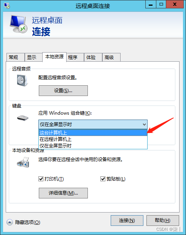Toggle the 打印机(T) checkbox
Image resolution: width=186 pixels, height=235 pixels.
[x=41, y=179]
